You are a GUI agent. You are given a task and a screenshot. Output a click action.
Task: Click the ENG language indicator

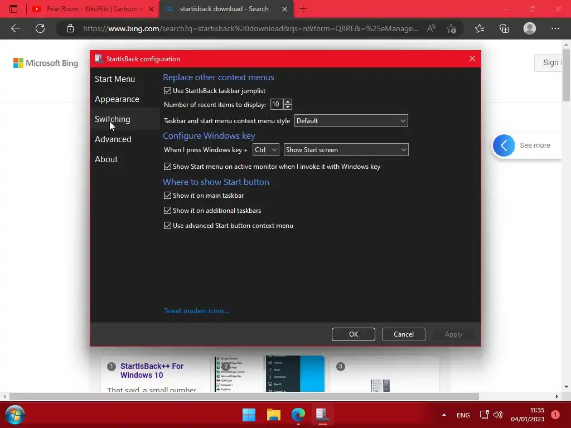(x=463, y=415)
